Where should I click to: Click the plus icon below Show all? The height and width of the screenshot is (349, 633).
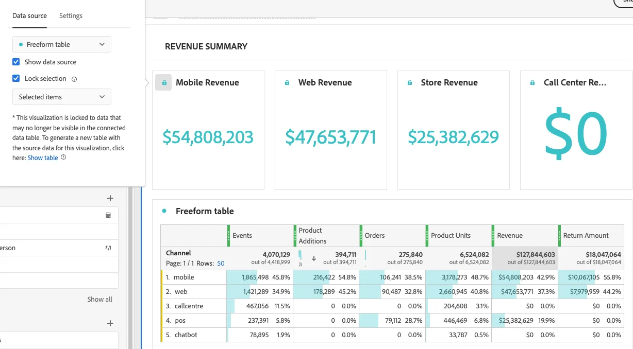pos(110,323)
